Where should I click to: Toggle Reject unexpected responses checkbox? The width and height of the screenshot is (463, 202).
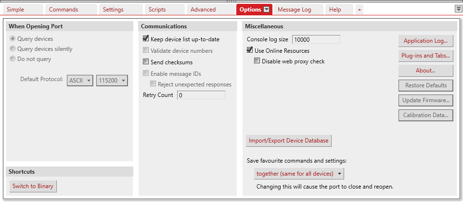pyautogui.click(x=153, y=84)
